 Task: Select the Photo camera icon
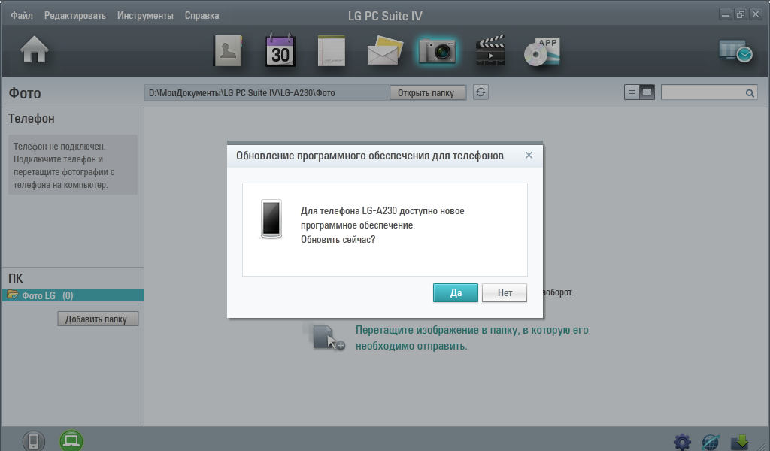click(x=437, y=50)
